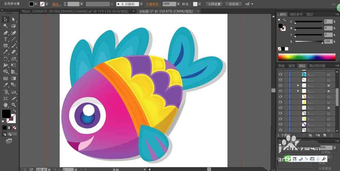Open the 5 点圆形 brush dropdown
The image size is (340, 171).
coord(141,4)
